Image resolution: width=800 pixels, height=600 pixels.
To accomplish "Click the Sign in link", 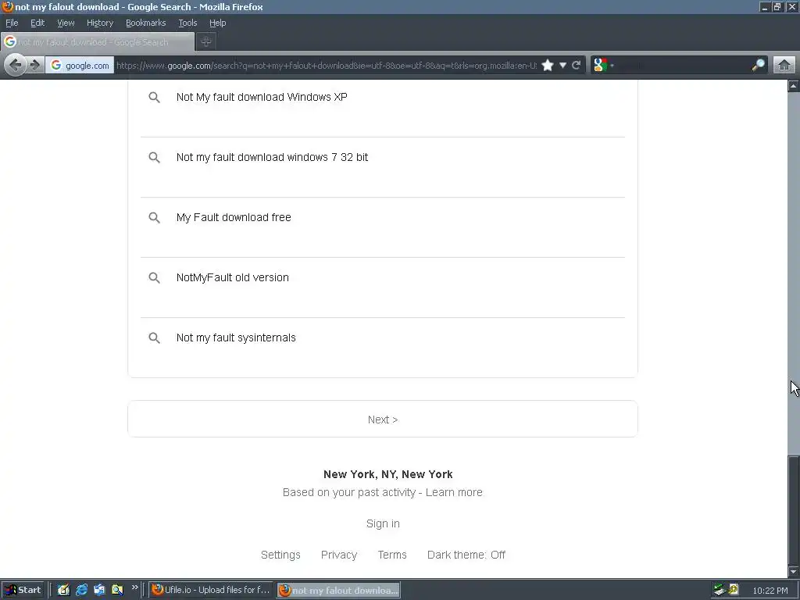I will pos(383,523).
